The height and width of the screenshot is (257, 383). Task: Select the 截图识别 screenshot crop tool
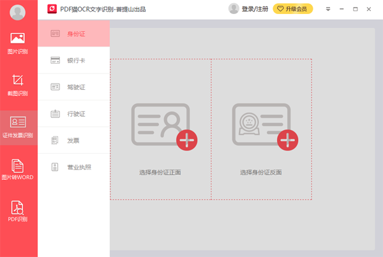click(18, 85)
